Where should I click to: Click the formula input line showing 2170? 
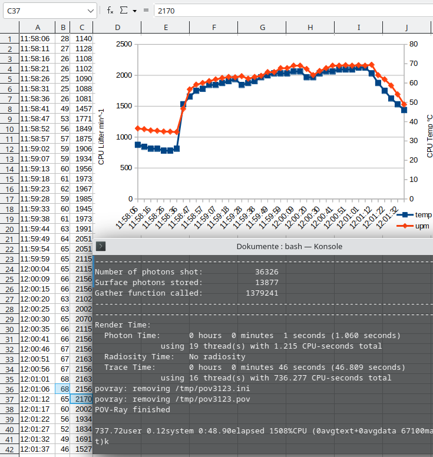pyautogui.click(x=293, y=11)
